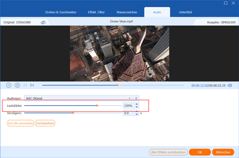Add an audio track with plus button
239x158 pixels.
pos(136,98)
